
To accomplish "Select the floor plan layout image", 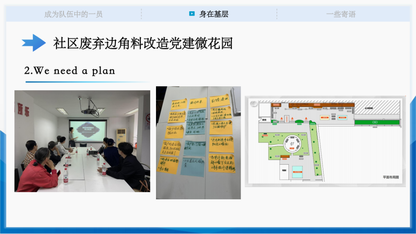I will point(325,141).
